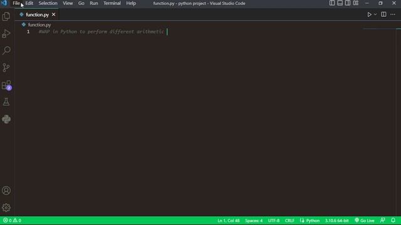This screenshot has width=401, height=225.
Task: Open the Go menu
Action: 81,3
